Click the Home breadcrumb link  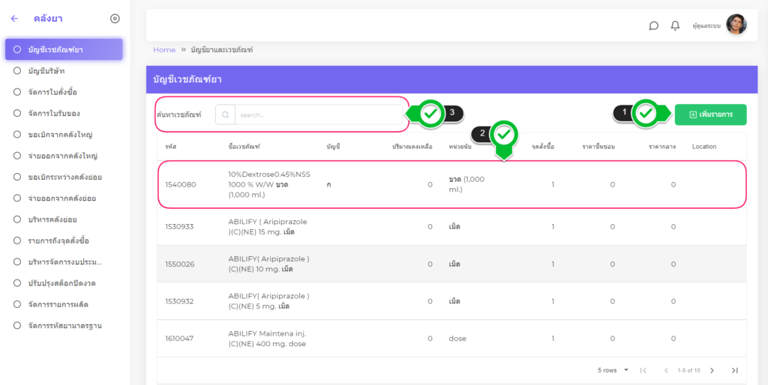[x=164, y=49]
